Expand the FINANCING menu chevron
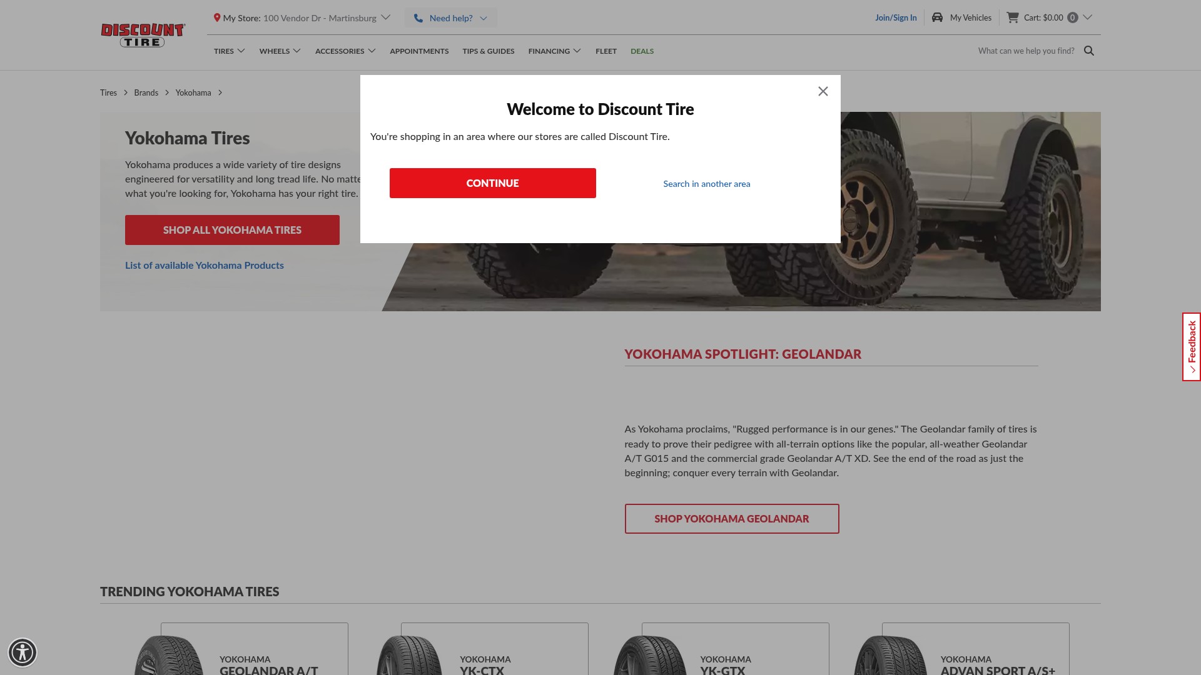The width and height of the screenshot is (1201, 675). click(577, 51)
